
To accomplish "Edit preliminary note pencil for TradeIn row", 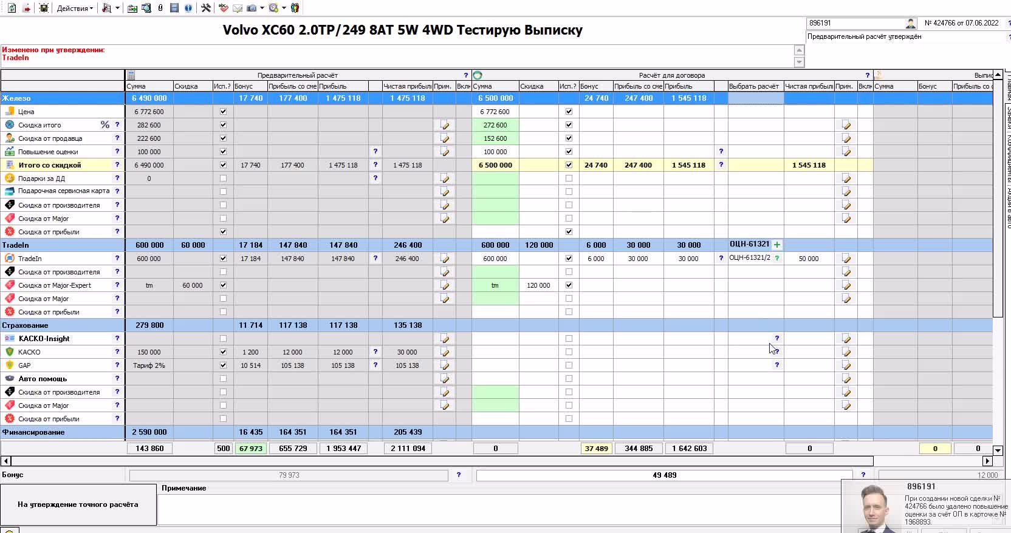I will coord(445,259).
